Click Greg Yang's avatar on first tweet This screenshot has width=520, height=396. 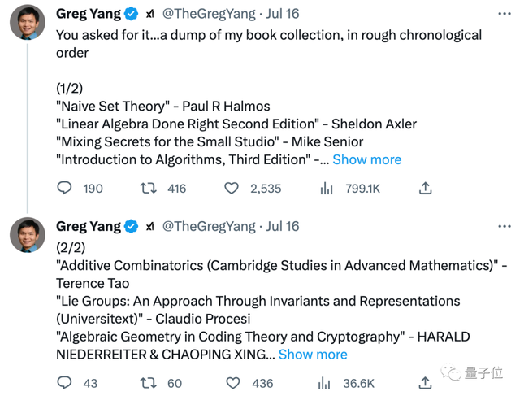tap(27, 22)
